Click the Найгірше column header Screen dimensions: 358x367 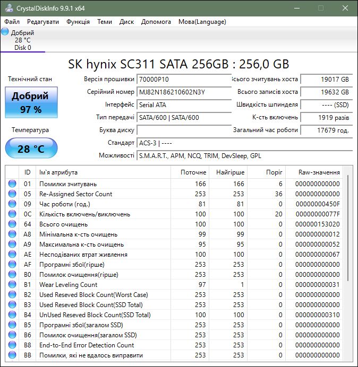228,172
